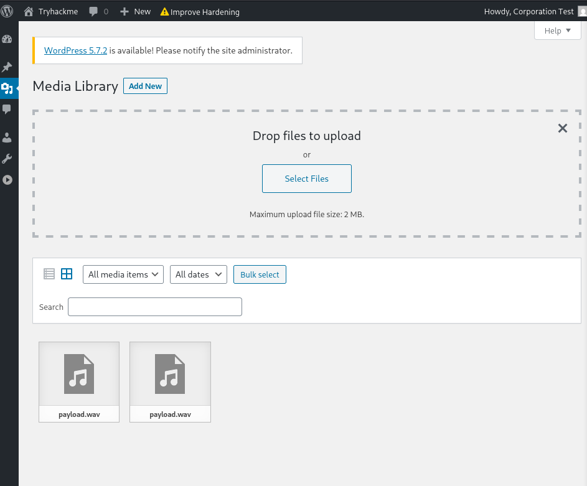Switch to grid view
This screenshot has height=486, width=587.
click(x=67, y=274)
